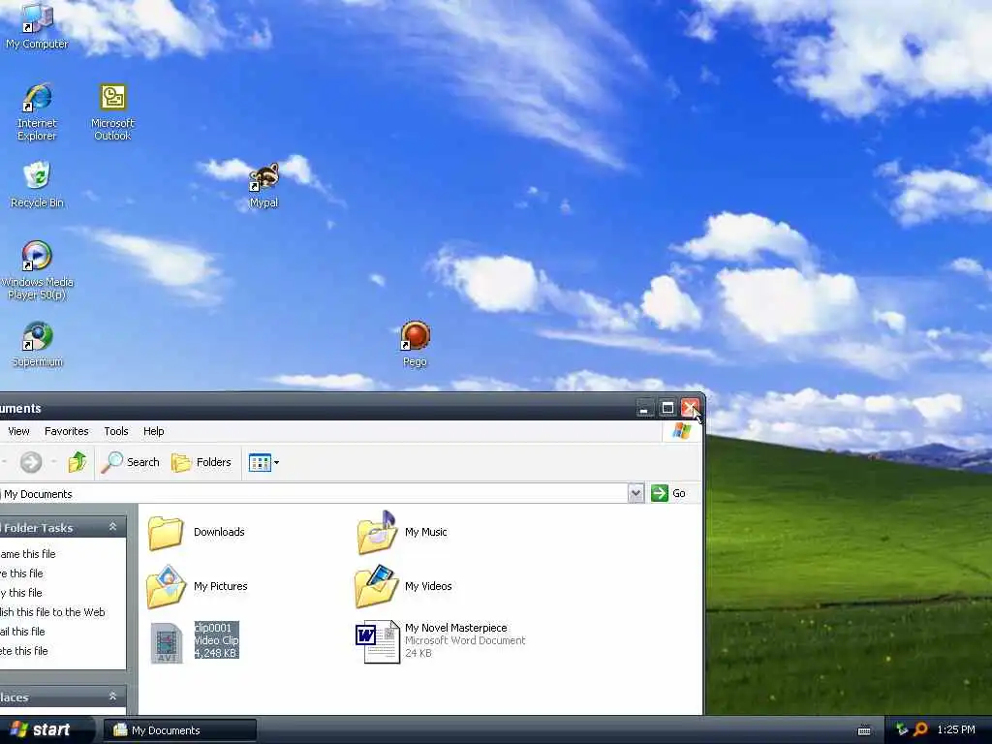Click the magnifier tray icon
This screenshot has width=992, height=744.
pos(920,729)
